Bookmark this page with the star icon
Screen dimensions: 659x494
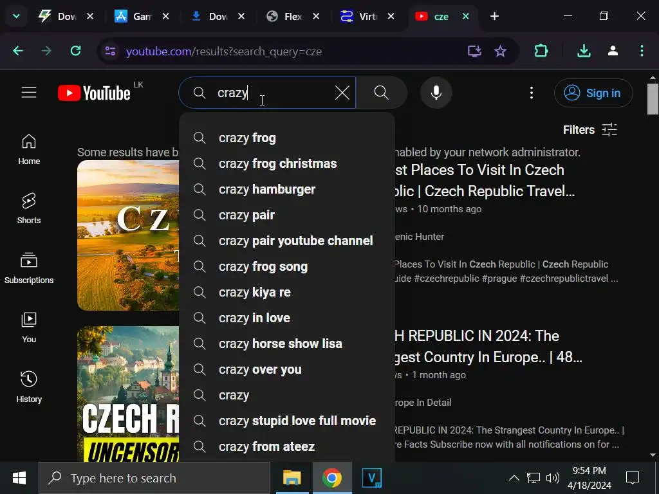(500, 51)
